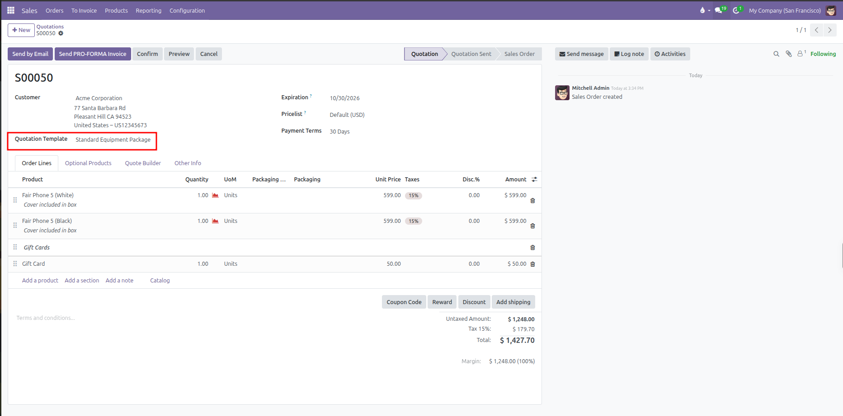843x416 pixels.
Task: Click the droplet debug icon in top bar
Action: click(x=702, y=10)
